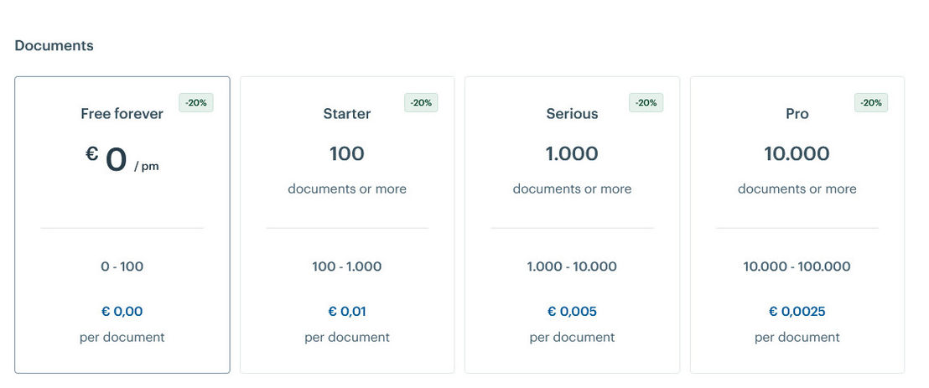
Task: Click the € 0,005 price link
Action: pyautogui.click(x=573, y=312)
